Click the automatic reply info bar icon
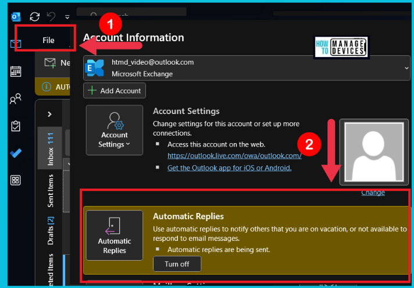The image size is (414, 288). (x=46, y=87)
